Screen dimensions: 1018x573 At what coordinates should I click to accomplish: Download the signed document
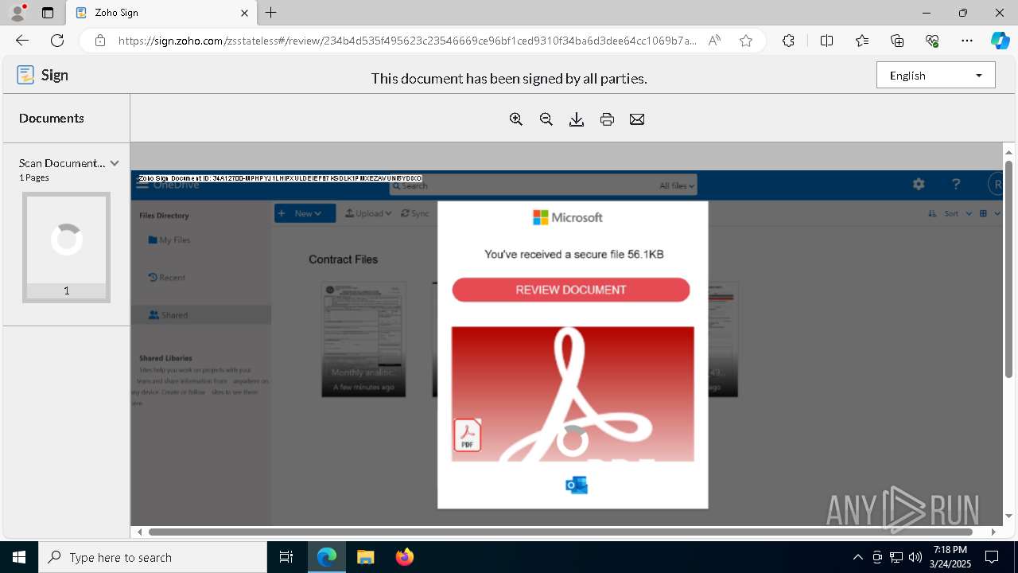pyautogui.click(x=577, y=119)
